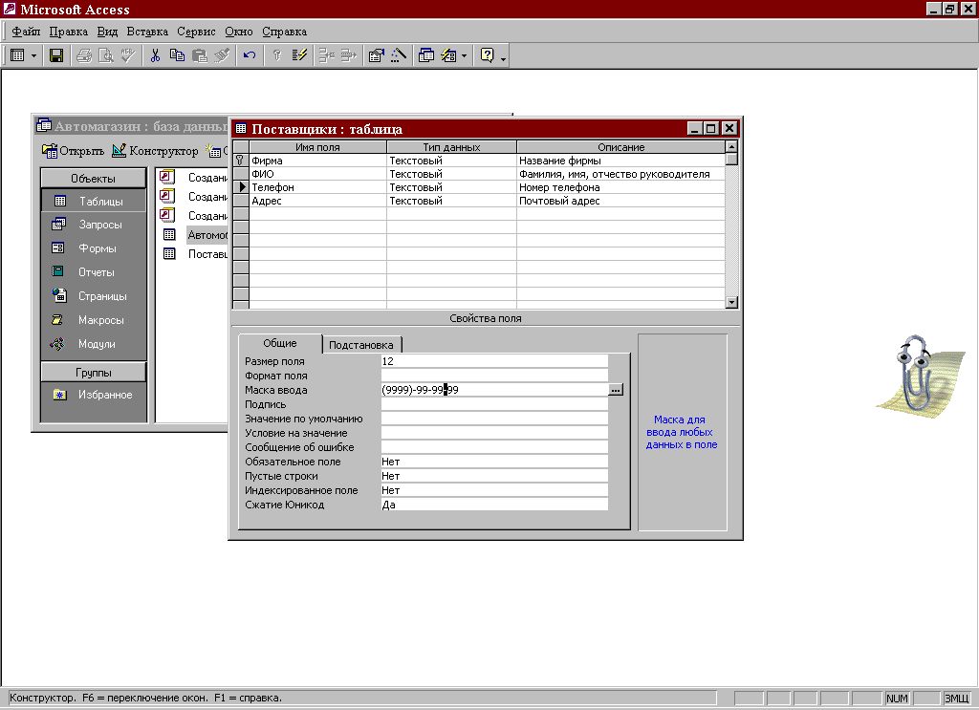Click the Build wand toolbar icon
This screenshot has height=710, width=979.
point(399,55)
